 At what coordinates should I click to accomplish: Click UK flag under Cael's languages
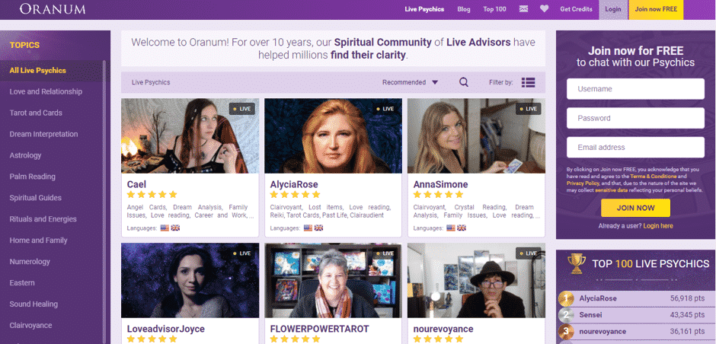[175, 228]
